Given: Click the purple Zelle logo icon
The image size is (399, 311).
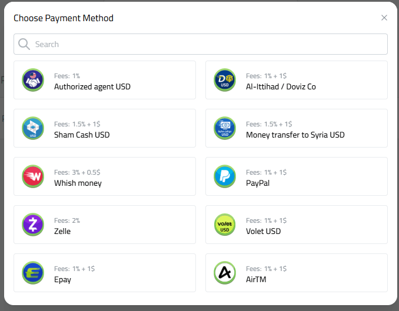Looking at the screenshot, I should [x=33, y=225].
